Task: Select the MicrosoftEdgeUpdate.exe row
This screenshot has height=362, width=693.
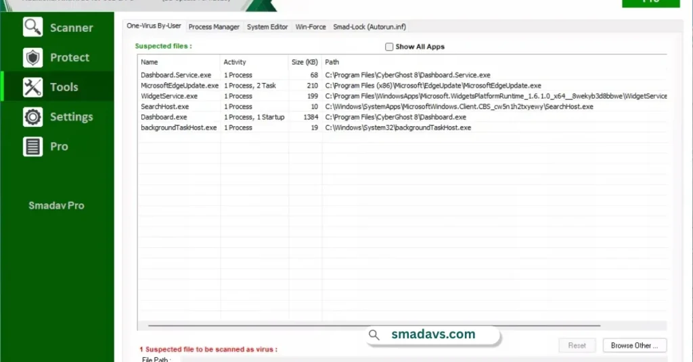Action: click(402, 86)
